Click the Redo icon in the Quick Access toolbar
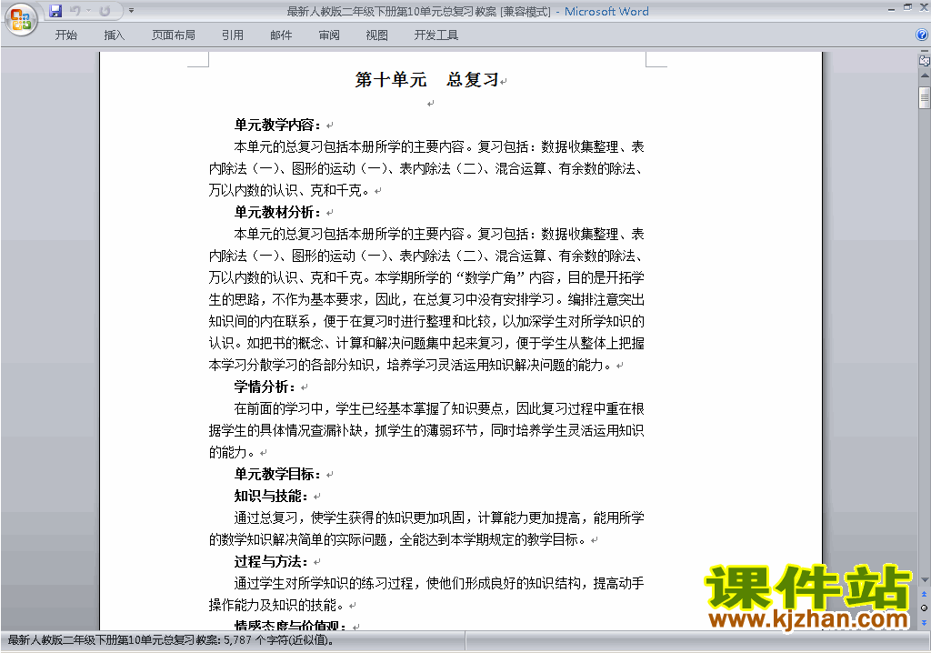 pos(105,11)
